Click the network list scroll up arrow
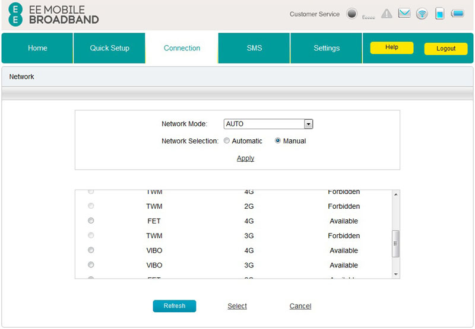Viewport: 475px width, 329px height. pyautogui.click(x=395, y=194)
